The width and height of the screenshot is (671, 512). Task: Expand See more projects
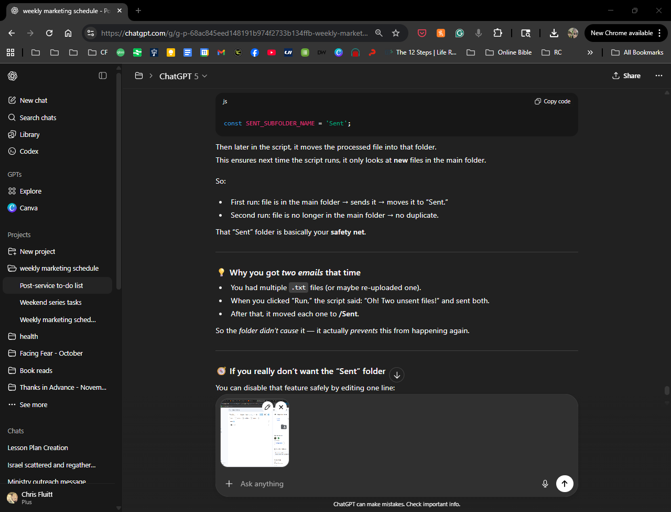pos(34,404)
